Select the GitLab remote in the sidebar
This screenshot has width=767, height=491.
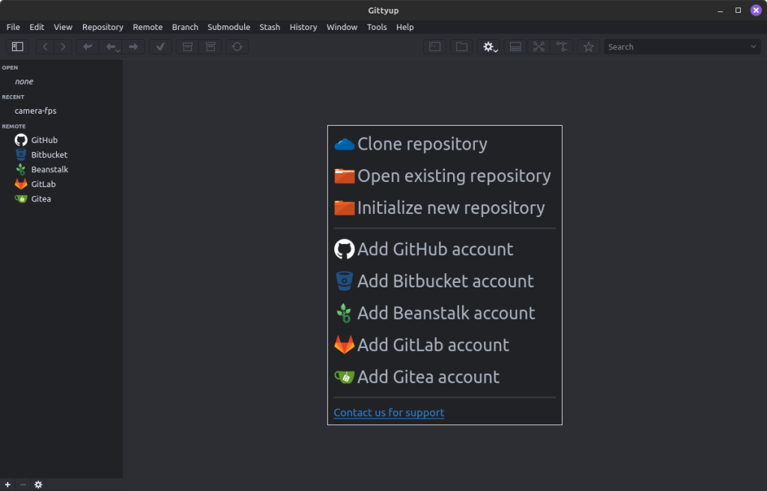[43, 184]
